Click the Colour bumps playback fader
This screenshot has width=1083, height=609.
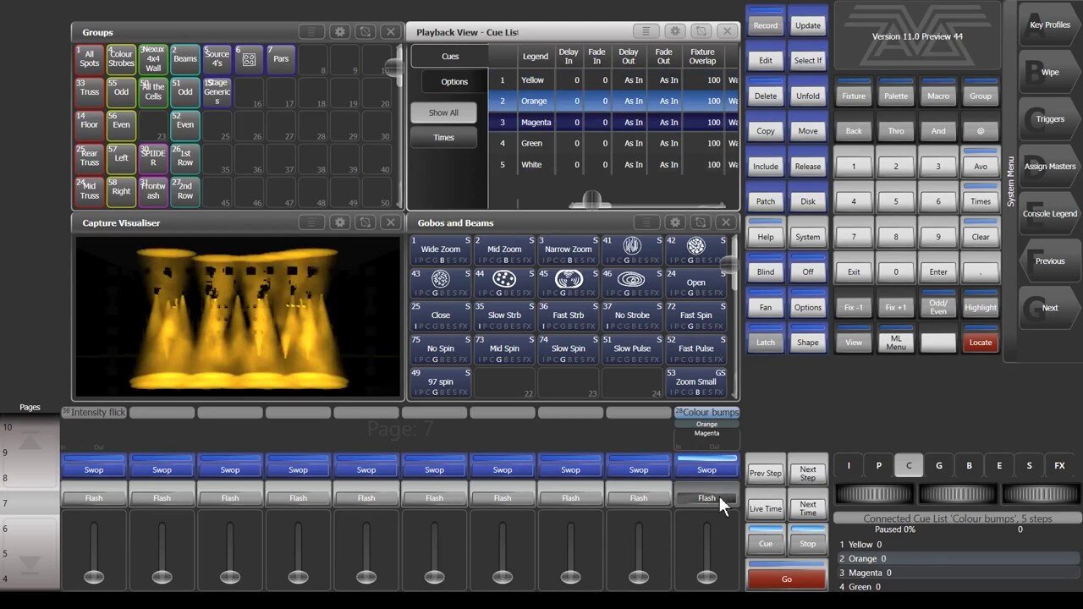706,576
